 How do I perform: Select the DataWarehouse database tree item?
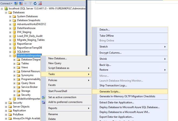[26, 28]
